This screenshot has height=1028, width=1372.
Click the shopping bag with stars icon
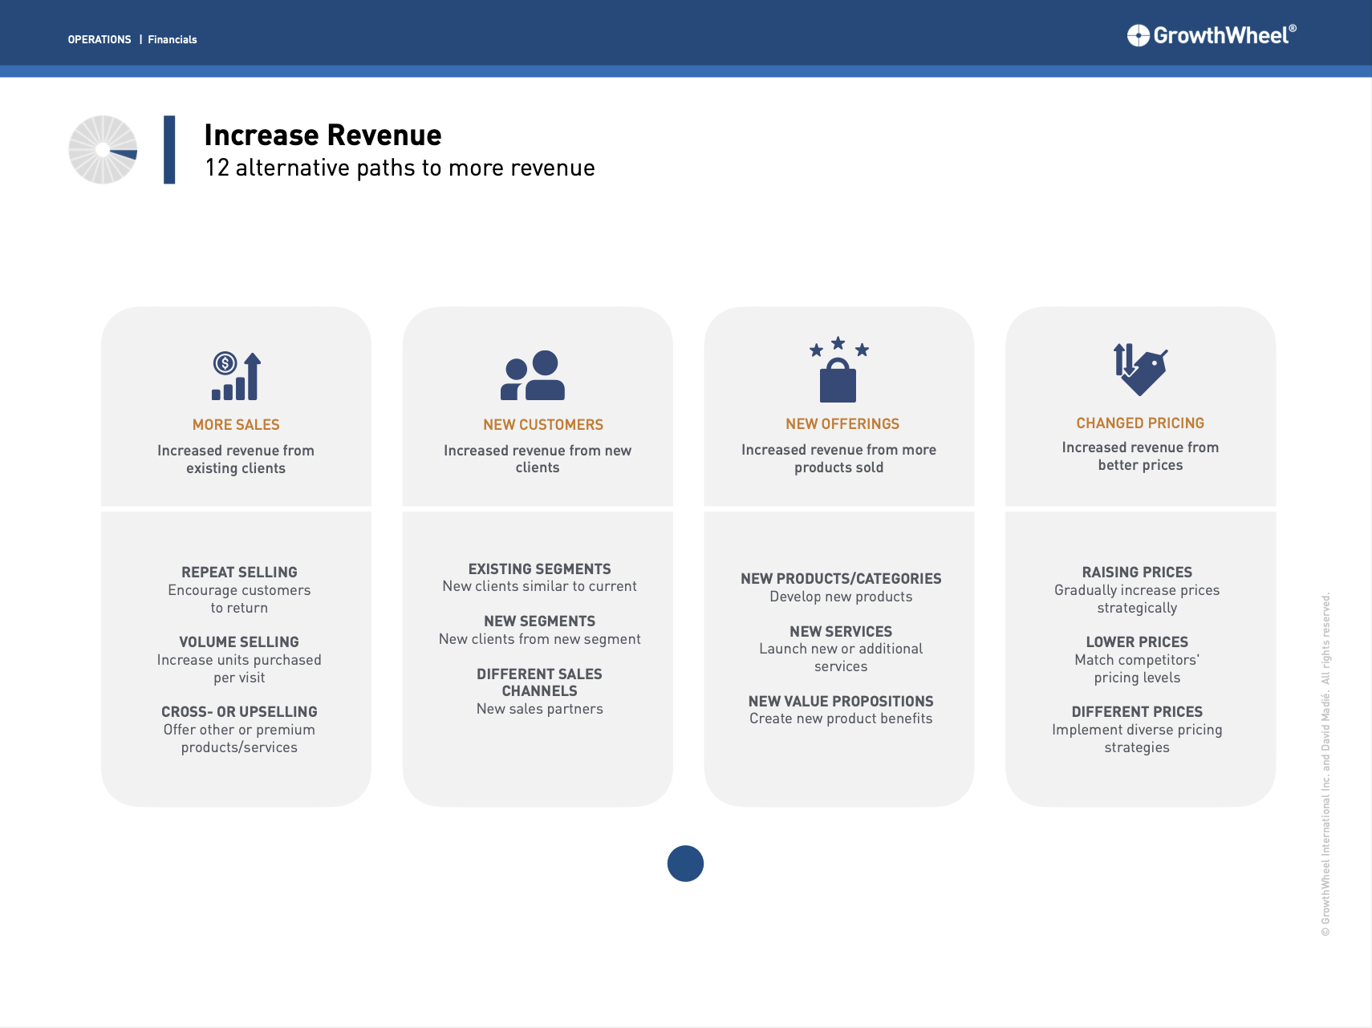tap(839, 373)
